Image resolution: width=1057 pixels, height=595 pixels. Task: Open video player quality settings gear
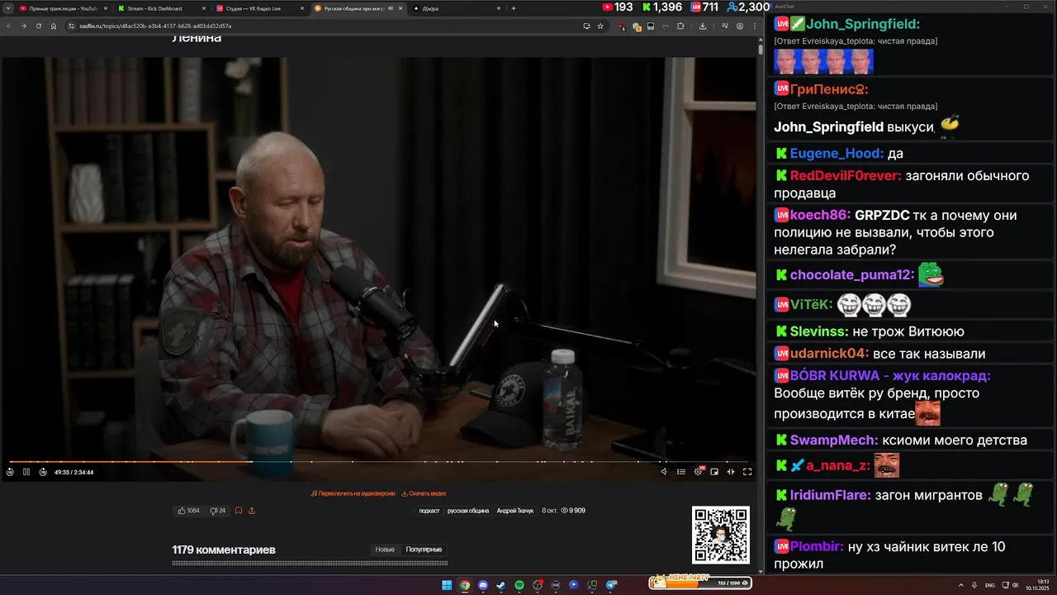click(698, 472)
